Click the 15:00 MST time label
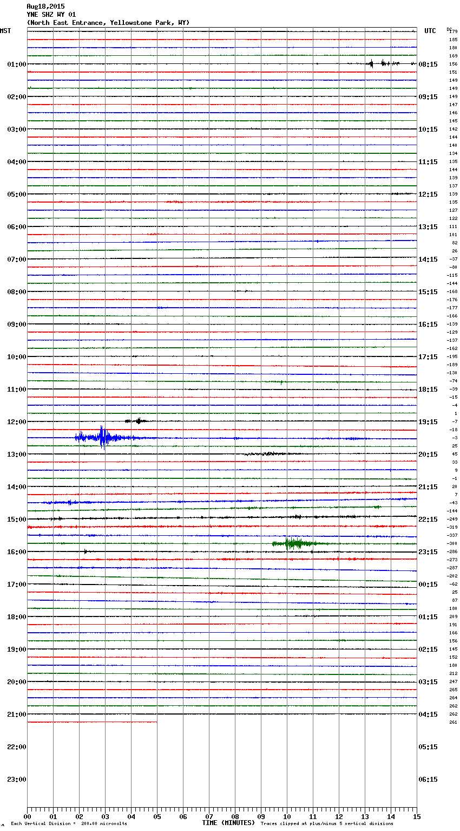The image size is (460, 831). click(17, 520)
